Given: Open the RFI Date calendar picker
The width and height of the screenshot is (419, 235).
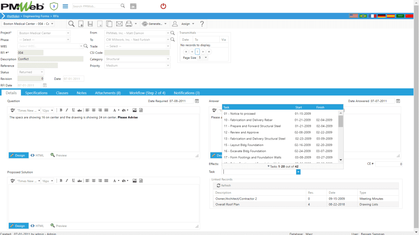Looking at the screenshot, I should point(45,85).
